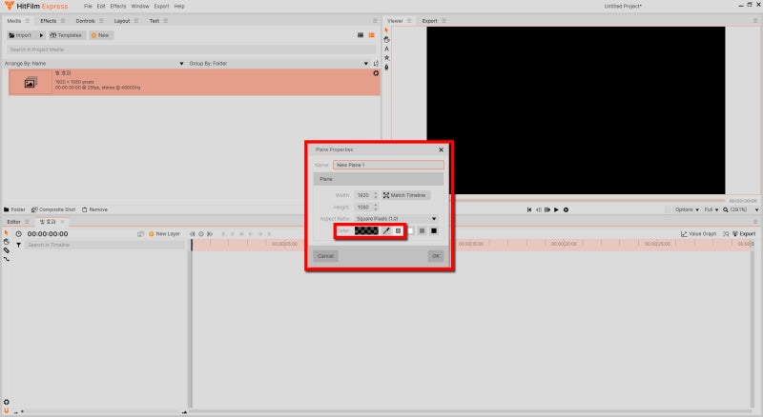Confirm the Plane Properties with OK
The width and height of the screenshot is (763, 417).
click(x=436, y=256)
